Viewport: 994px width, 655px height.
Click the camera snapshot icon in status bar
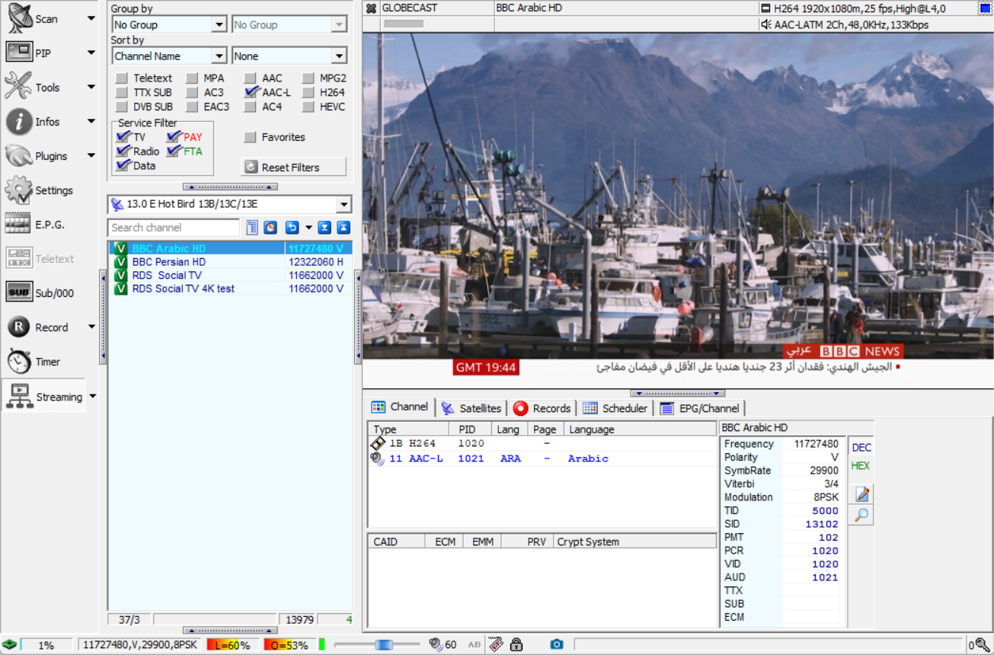557,645
